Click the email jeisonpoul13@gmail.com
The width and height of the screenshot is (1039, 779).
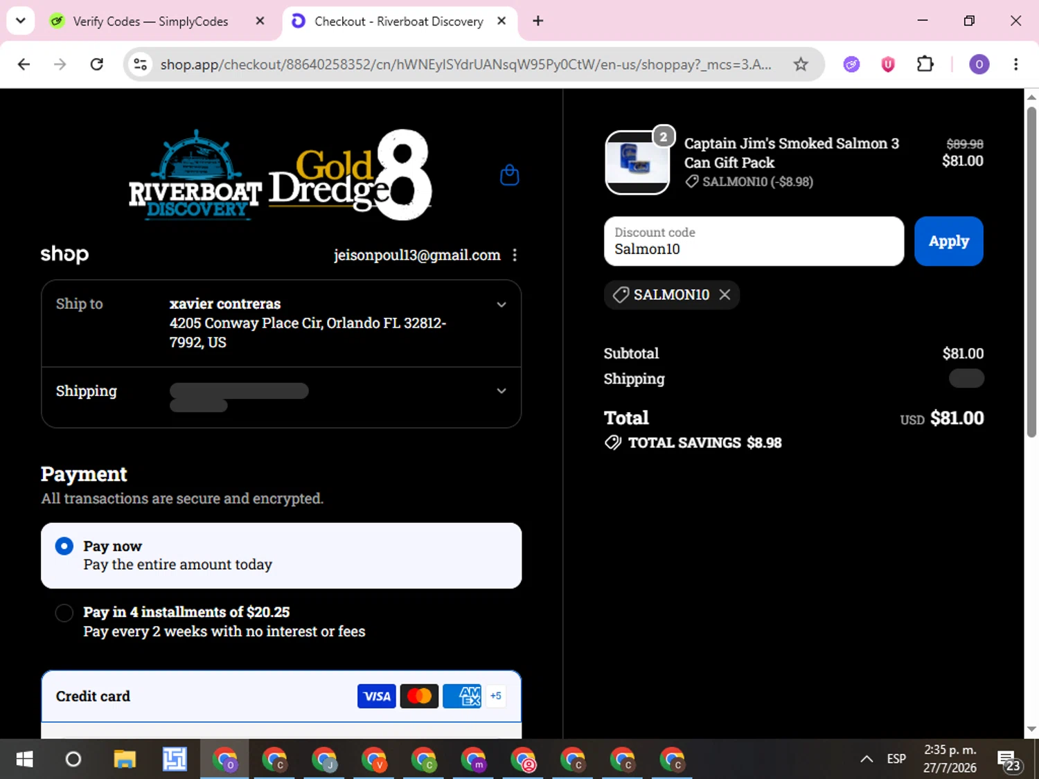(x=417, y=256)
